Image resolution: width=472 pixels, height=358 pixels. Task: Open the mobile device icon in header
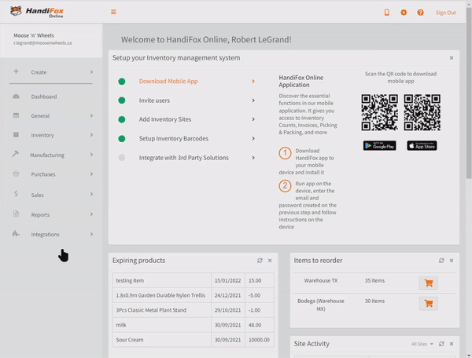point(386,13)
